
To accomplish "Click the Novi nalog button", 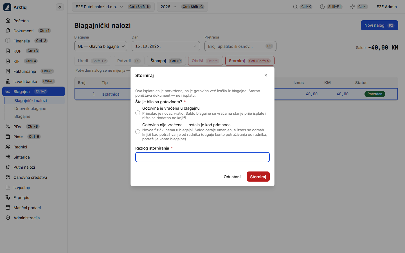I will [x=379, y=25].
